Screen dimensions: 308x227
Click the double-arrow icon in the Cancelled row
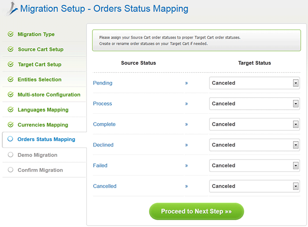pyautogui.click(x=186, y=186)
